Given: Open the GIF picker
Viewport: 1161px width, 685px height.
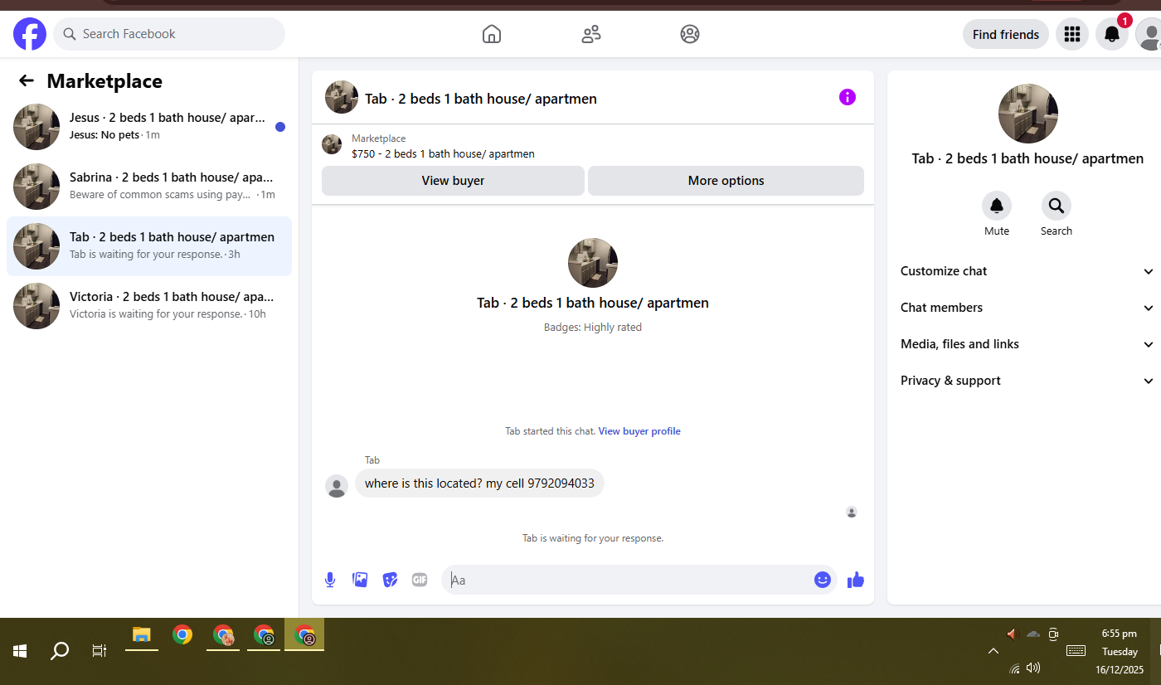Looking at the screenshot, I should click(x=420, y=580).
